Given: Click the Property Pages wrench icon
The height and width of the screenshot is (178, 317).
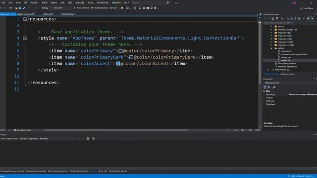Looking at the screenshot, I should [x=274, y=87].
